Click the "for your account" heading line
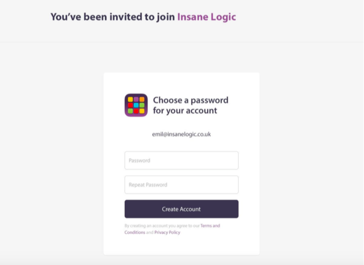The width and height of the screenshot is (364, 265). (x=185, y=111)
